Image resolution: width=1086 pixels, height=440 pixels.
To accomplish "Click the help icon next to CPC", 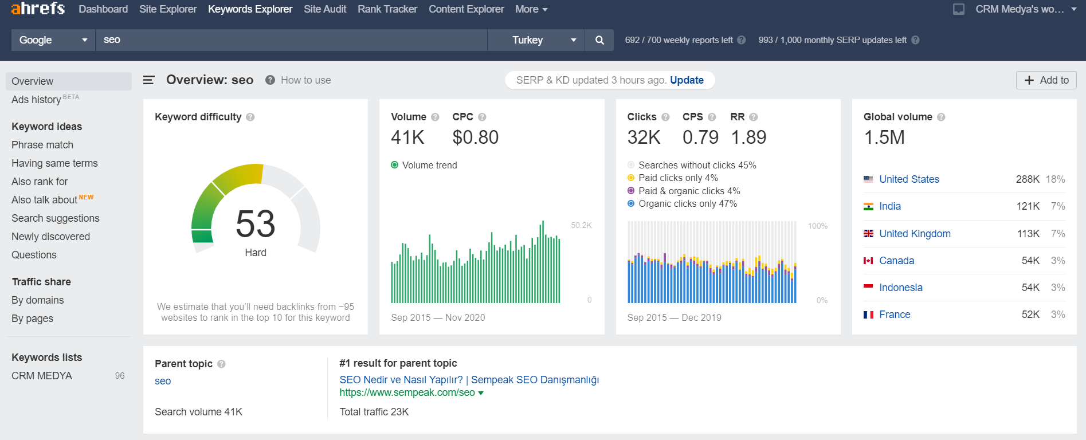I will pyautogui.click(x=482, y=117).
